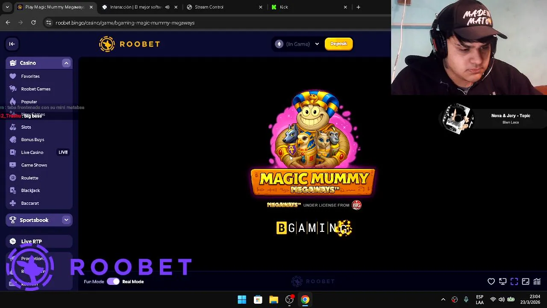Select the Bonus Buys menu text
The width and height of the screenshot is (547, 308).
33,139
